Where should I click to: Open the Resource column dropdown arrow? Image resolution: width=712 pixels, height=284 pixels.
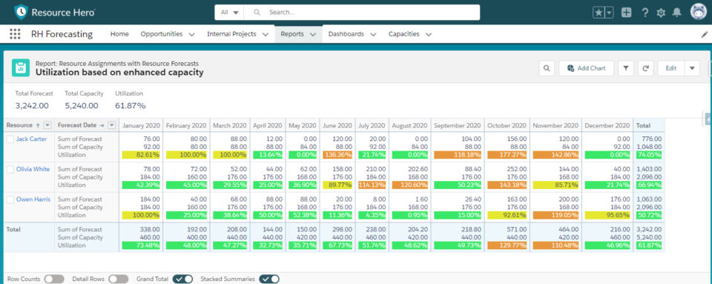coord(47,125)
